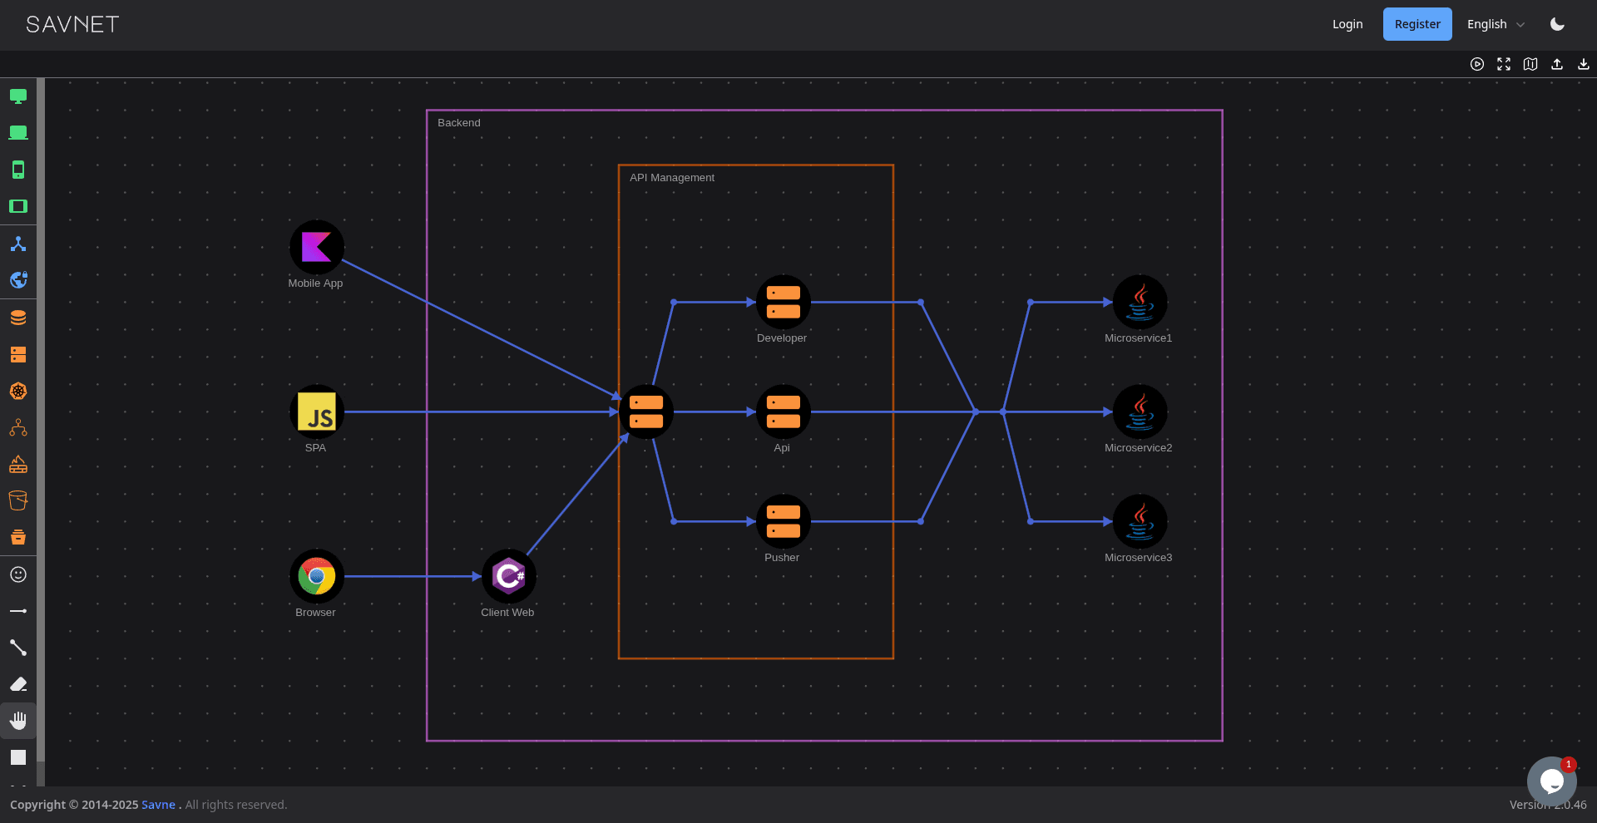Screen dimensions: 1597x823
Task: Select the database node tool in the sidebar
Action: (18, 317)
